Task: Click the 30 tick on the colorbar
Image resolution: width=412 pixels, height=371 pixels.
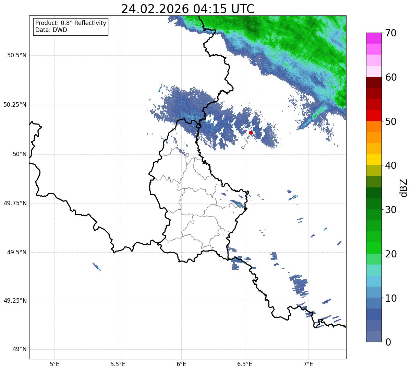Action: [391, 210]
